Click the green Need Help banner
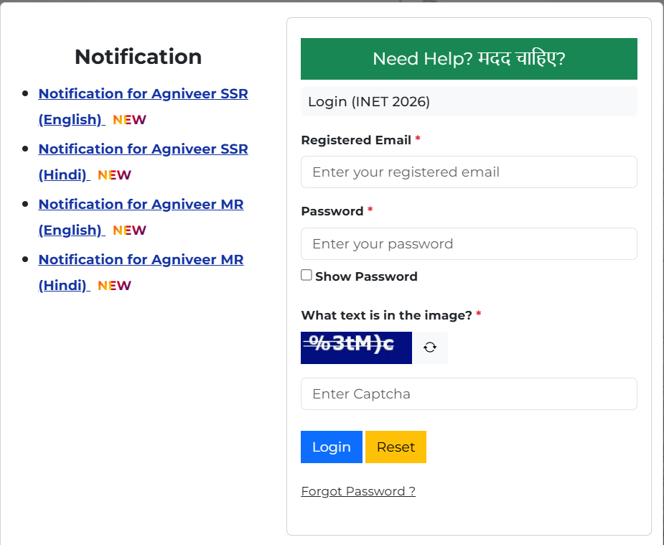 point(469,59)
